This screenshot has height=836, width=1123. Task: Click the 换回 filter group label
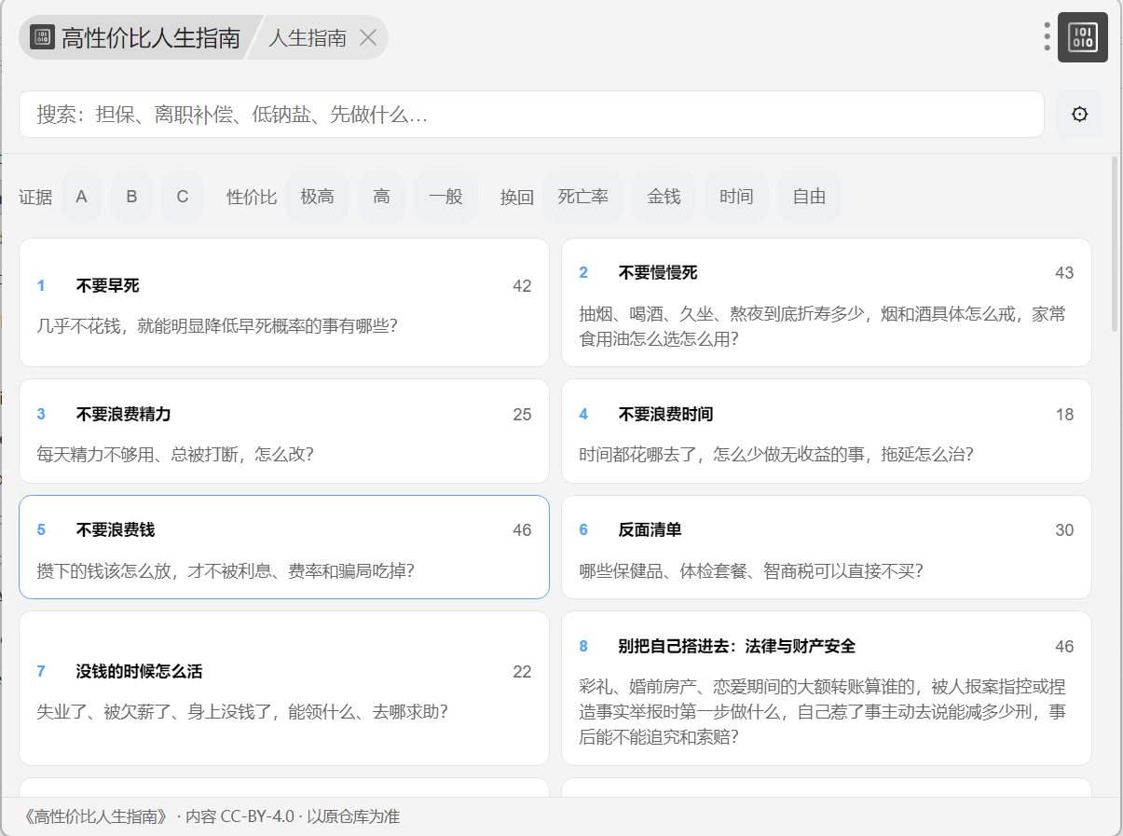click(517, 198)
